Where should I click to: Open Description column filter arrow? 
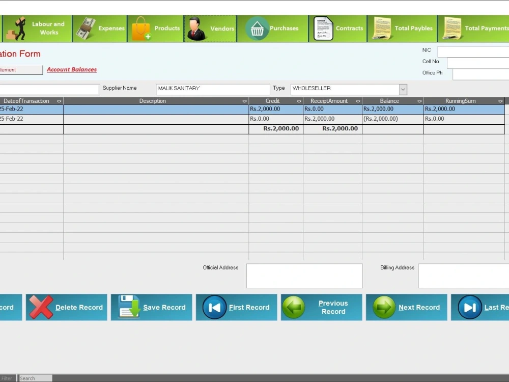click(244, 101)
